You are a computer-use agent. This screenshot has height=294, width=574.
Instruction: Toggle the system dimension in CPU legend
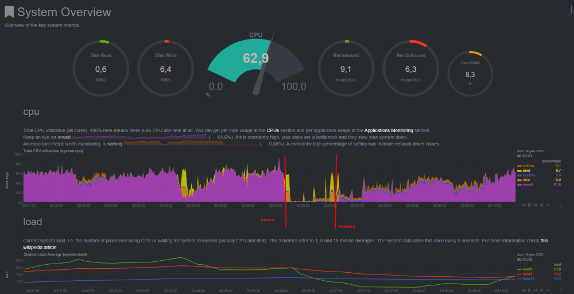(x=527, y=175)
